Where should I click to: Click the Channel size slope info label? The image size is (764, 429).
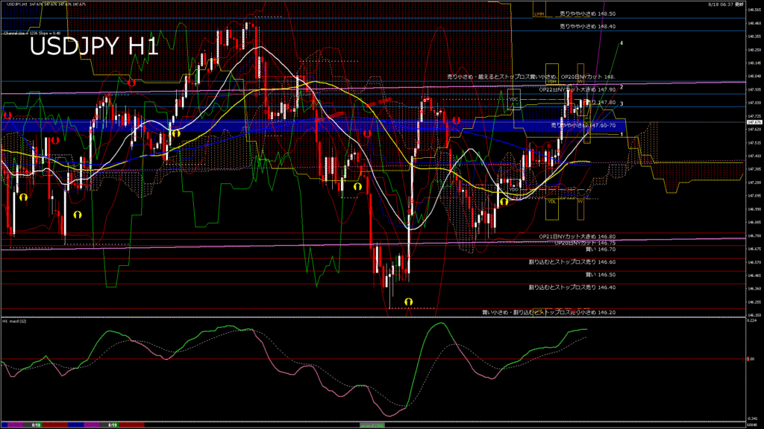[31, 34]
